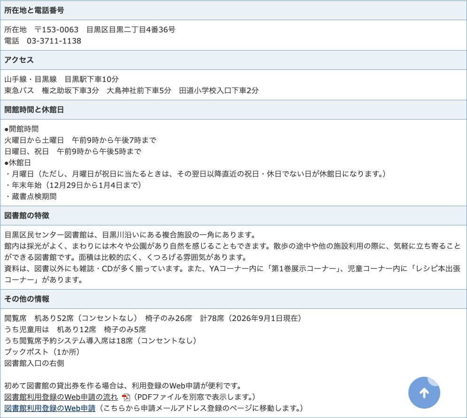The height and width of the screenshot is (418, 467).
Task: Click the 蔵書点検期間 line
Action: coord(31,196)
